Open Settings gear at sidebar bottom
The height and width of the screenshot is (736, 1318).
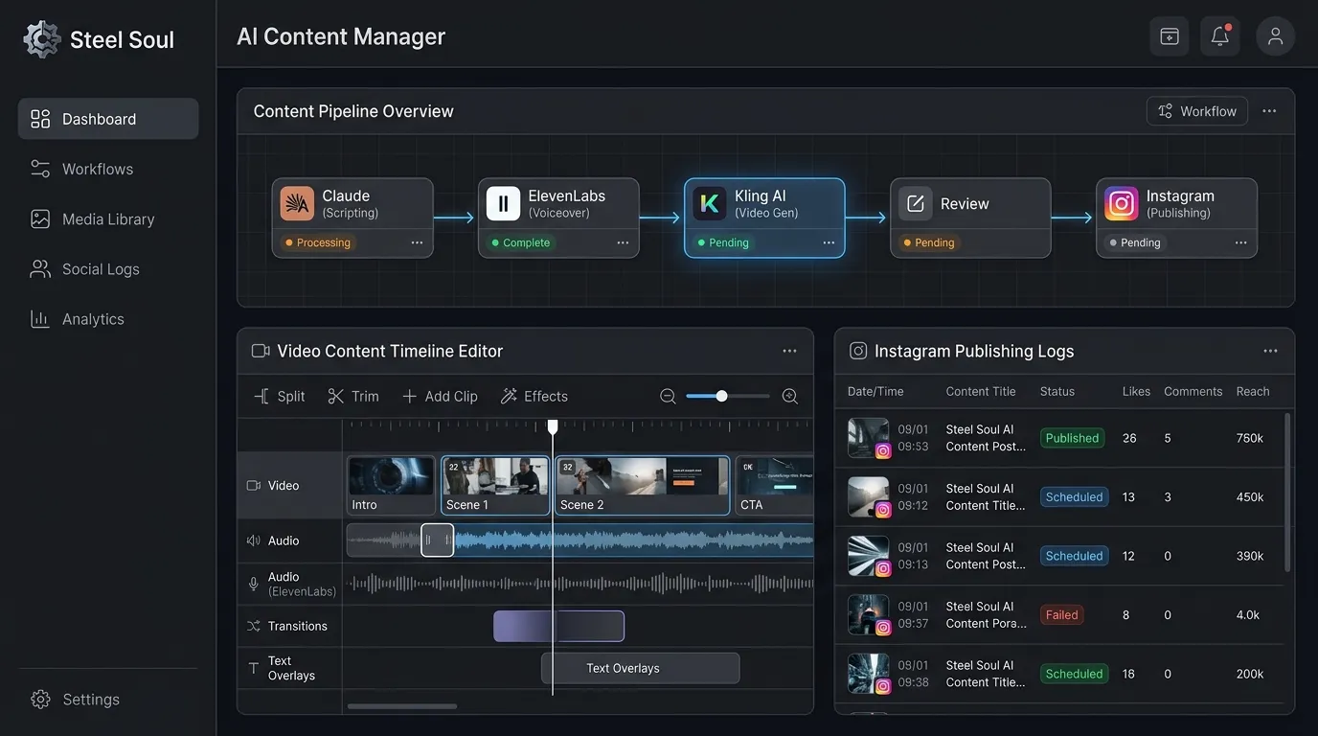40,700
